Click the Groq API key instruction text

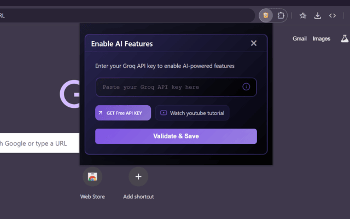[x=165, y=66]
